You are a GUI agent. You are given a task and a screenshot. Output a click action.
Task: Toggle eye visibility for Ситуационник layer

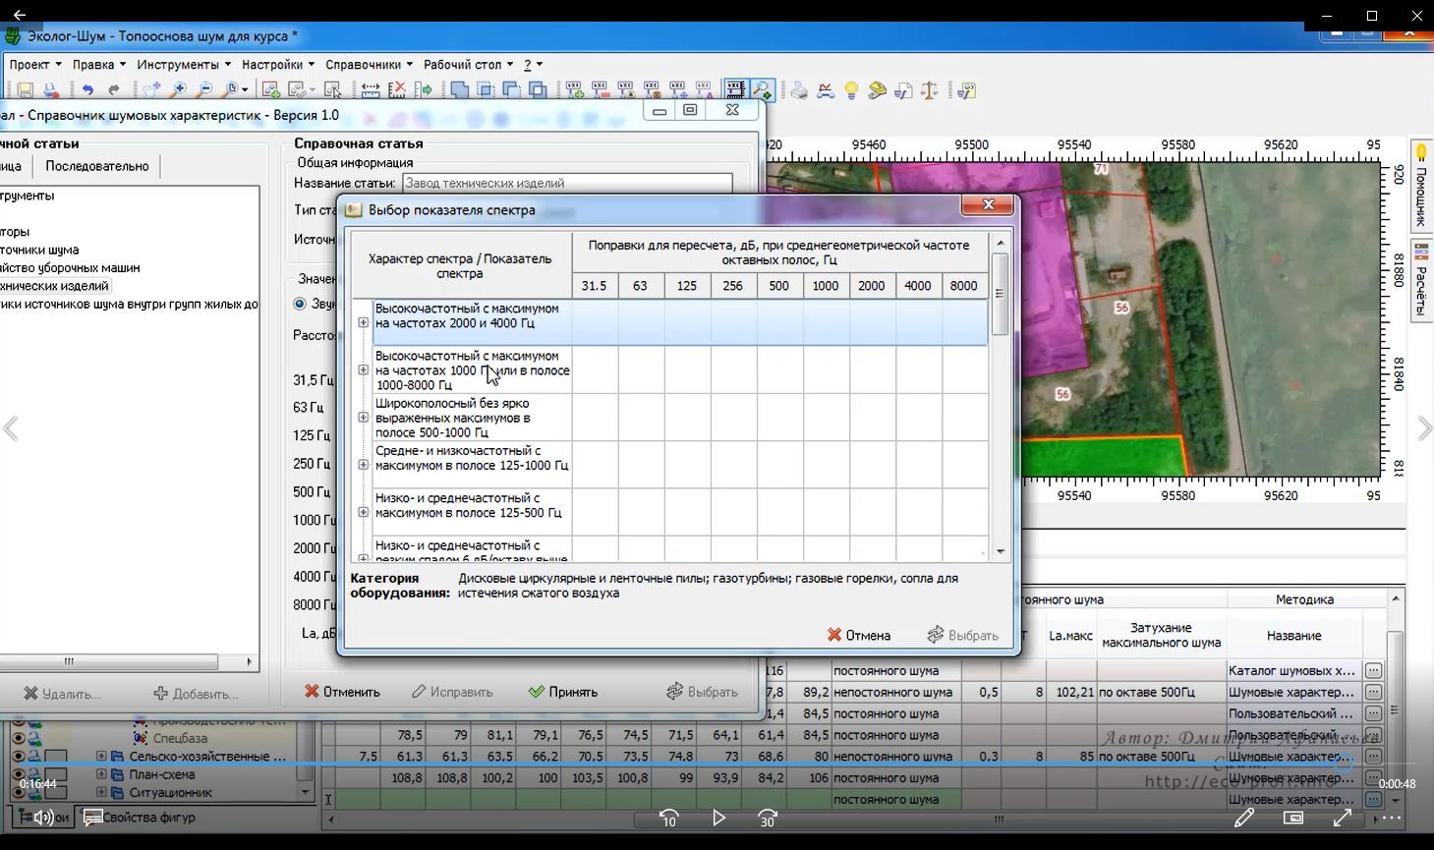(x=18, y=792)
